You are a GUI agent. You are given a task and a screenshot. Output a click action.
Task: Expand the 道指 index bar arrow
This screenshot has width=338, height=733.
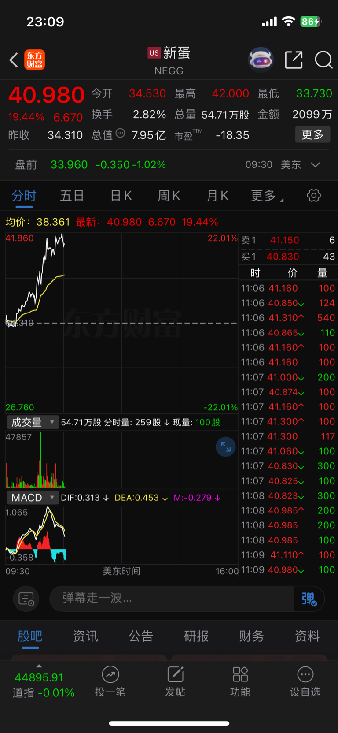coord(39,666)
